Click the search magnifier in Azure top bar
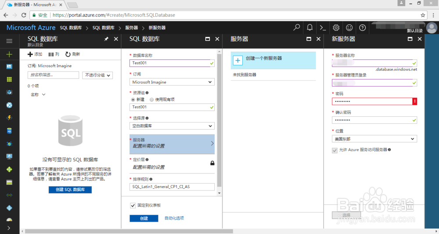 296,27
